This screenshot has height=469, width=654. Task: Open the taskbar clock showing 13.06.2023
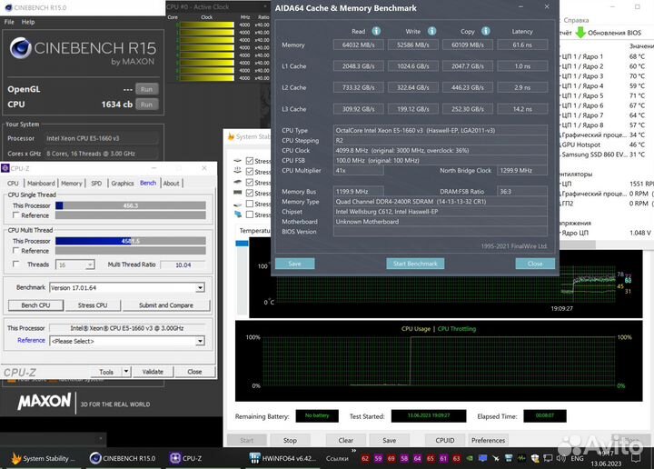coord(606,458)
